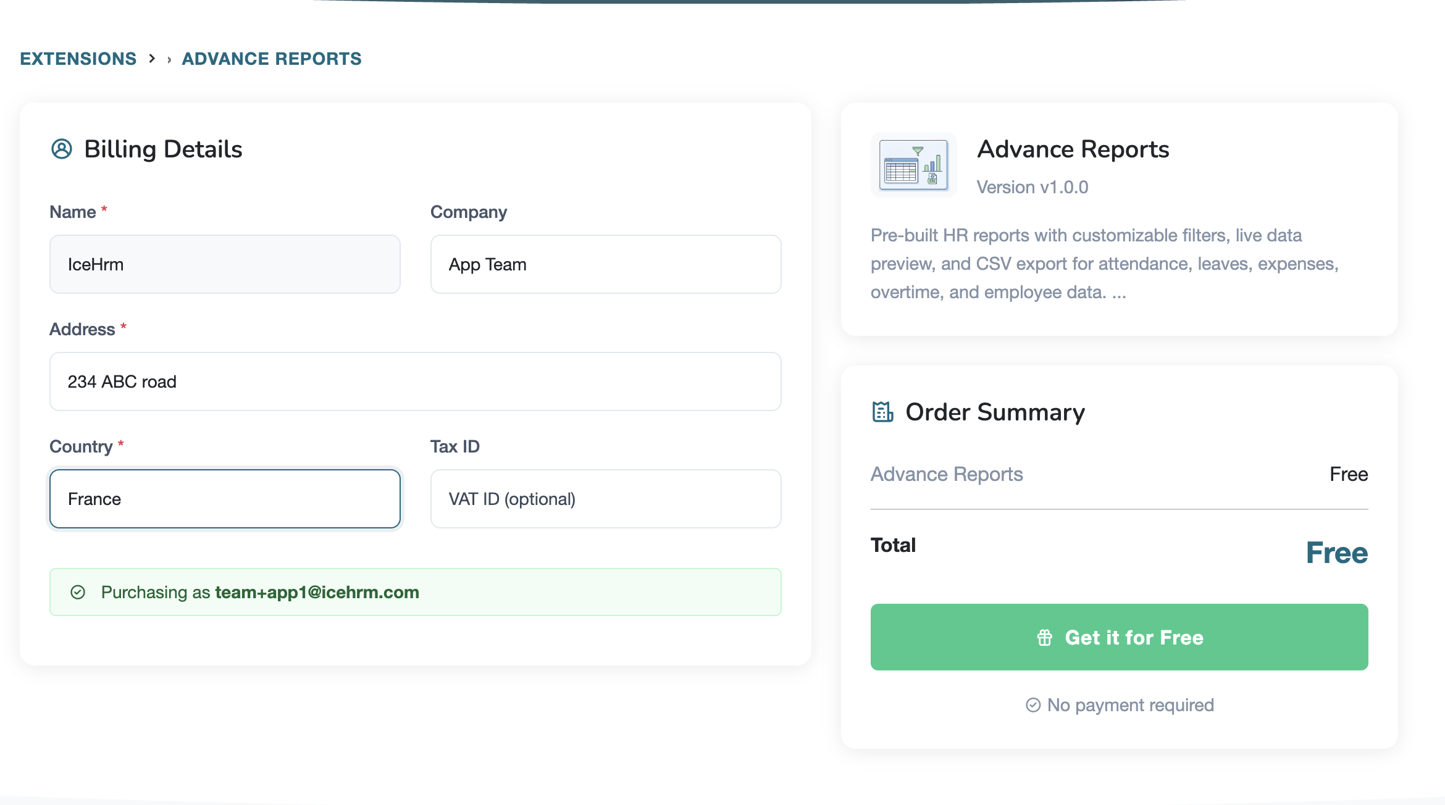The image size is (1445, 805).
Task: Click the checkmark icon in Purchasing as banner
Action: (78, 592)
